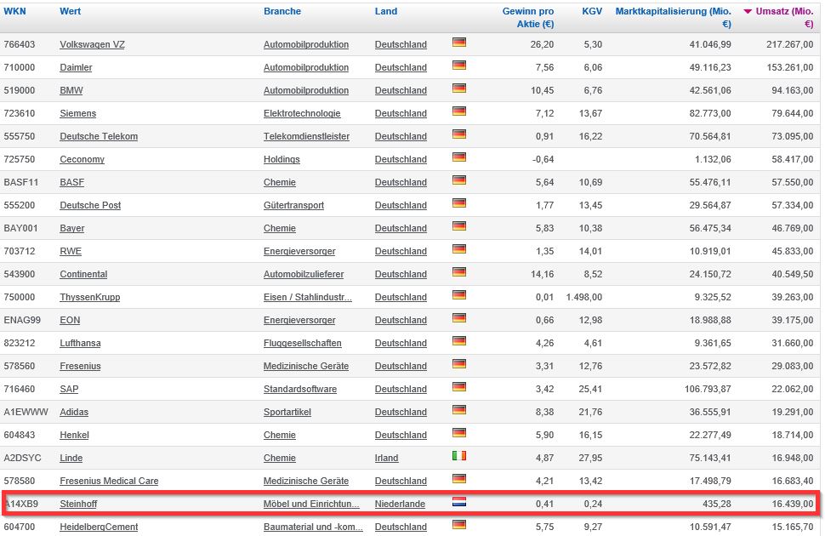This screenshot has width=825, height=536.
Task: Open Continental stock link
Action: click(x=83, y=274)
